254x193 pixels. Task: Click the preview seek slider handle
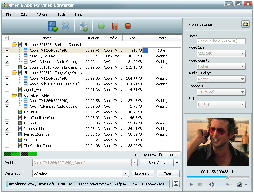228,177
